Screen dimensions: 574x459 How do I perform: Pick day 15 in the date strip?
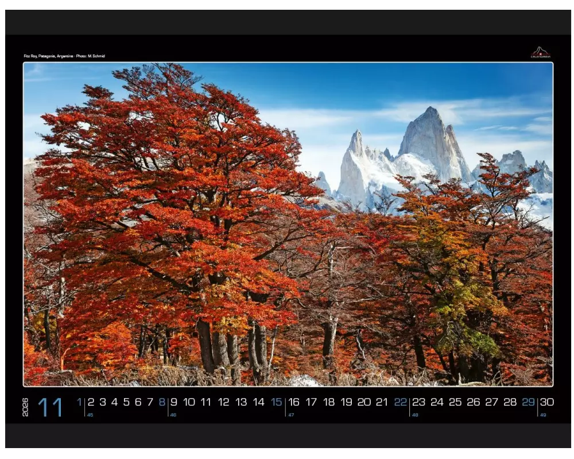click(277, 402)
